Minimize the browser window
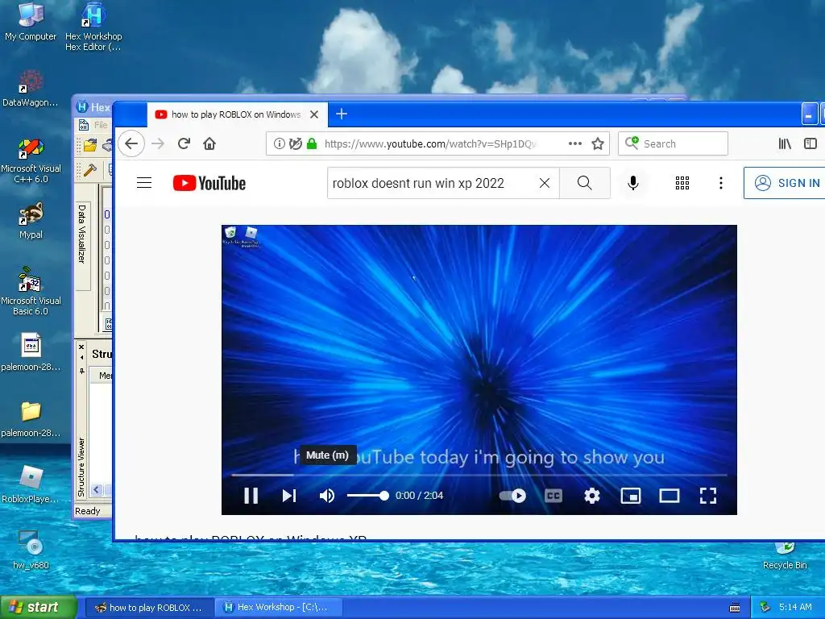Viewport: 825px width, 619px height. pyautogui.click(x=809, y=114)
